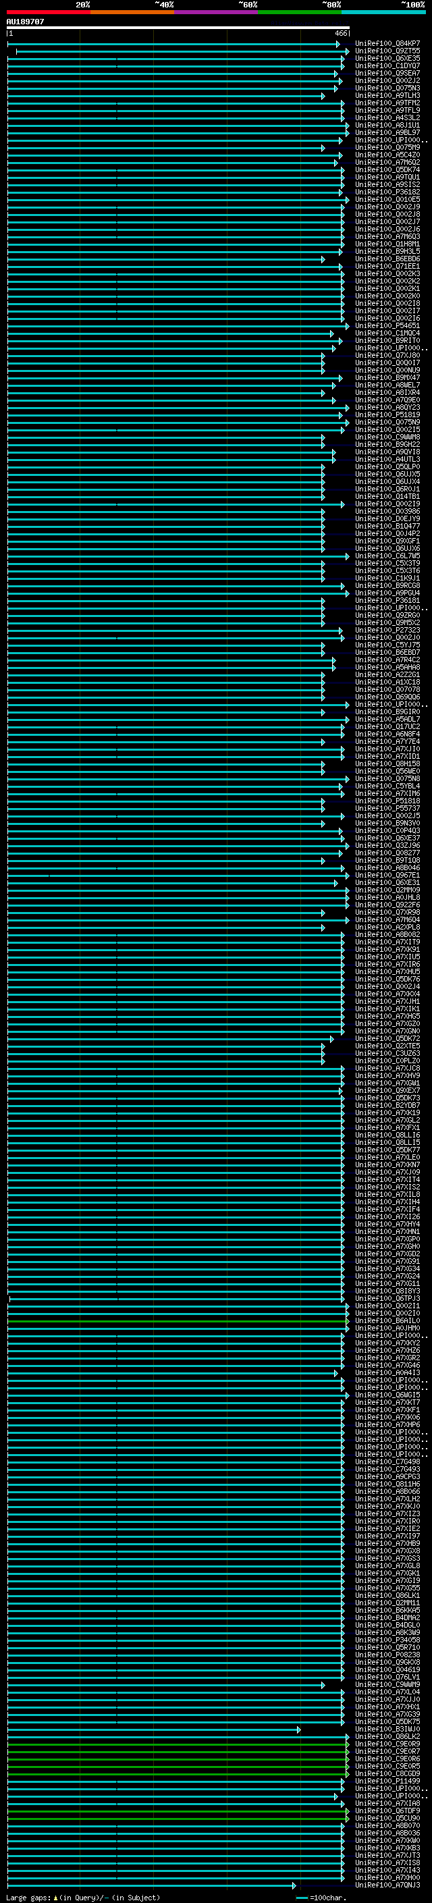
Task: Click subject name UniRef100_A7XGW1
Action: (387, 1082)
